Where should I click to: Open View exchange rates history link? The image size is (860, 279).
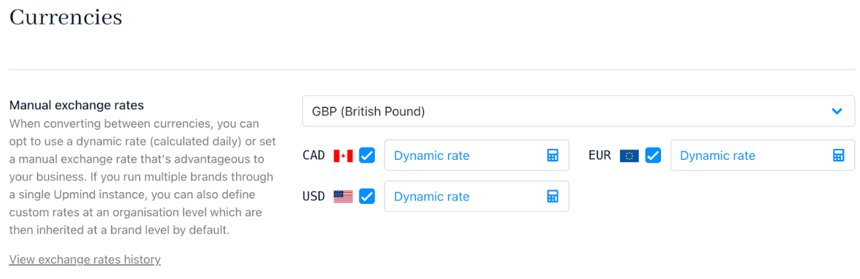click(85, 259)
